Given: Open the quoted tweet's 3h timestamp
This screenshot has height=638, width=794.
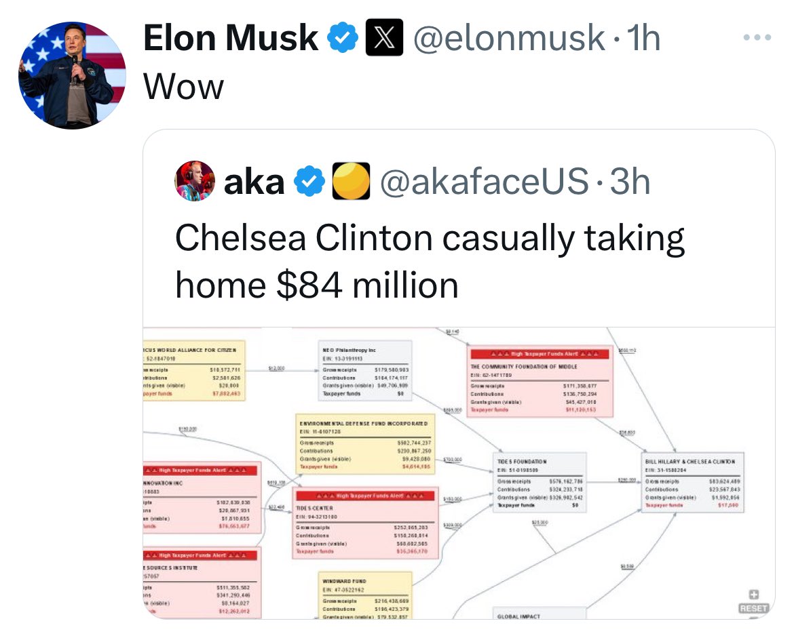Looking at the screenshot, I should point(630,182).
